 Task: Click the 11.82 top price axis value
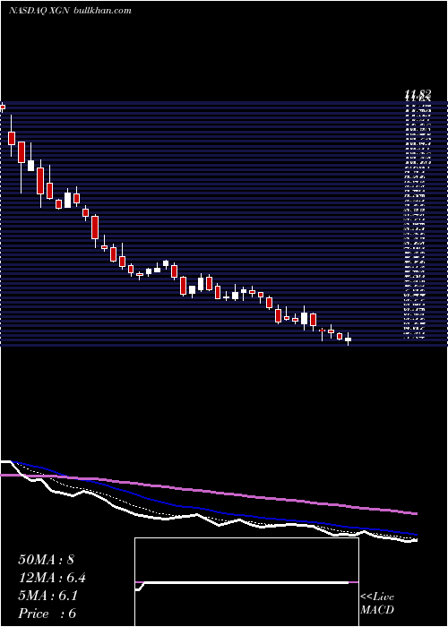tap(418, 94)
